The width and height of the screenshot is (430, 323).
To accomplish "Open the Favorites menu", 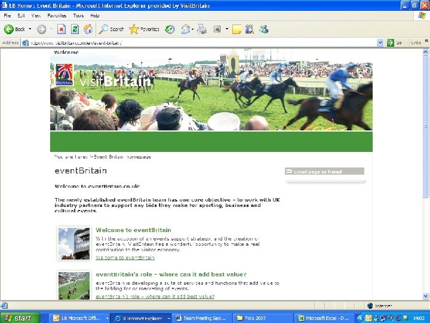I will tap(57, 16).
